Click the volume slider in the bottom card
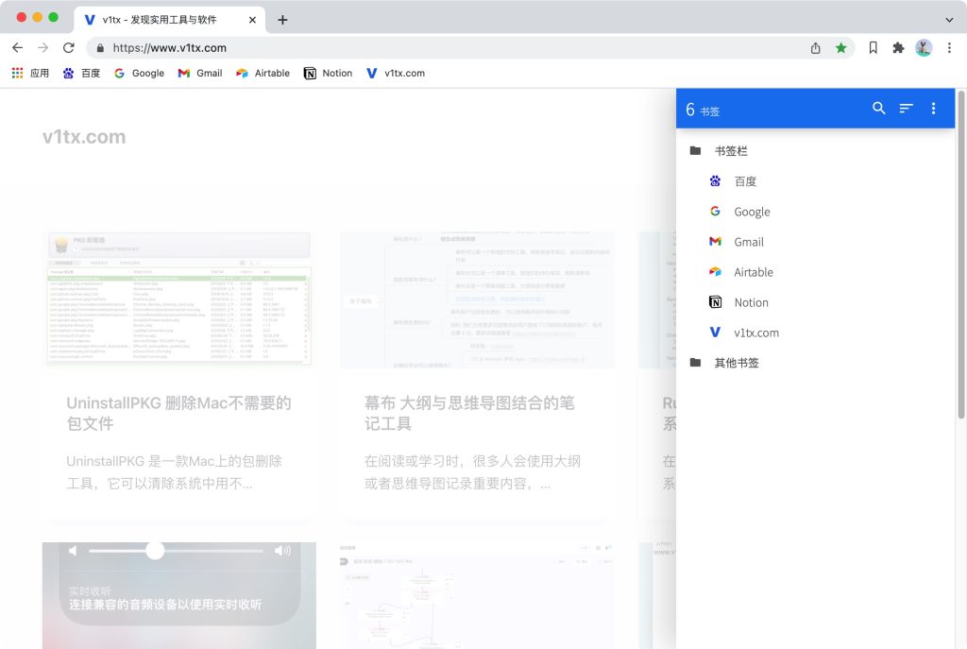The image size is (967, 649). point(176,551)
